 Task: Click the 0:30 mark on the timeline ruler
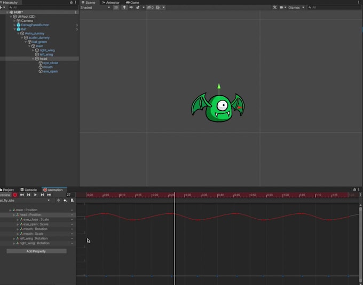pyautogui.click(x=187, y=195)
